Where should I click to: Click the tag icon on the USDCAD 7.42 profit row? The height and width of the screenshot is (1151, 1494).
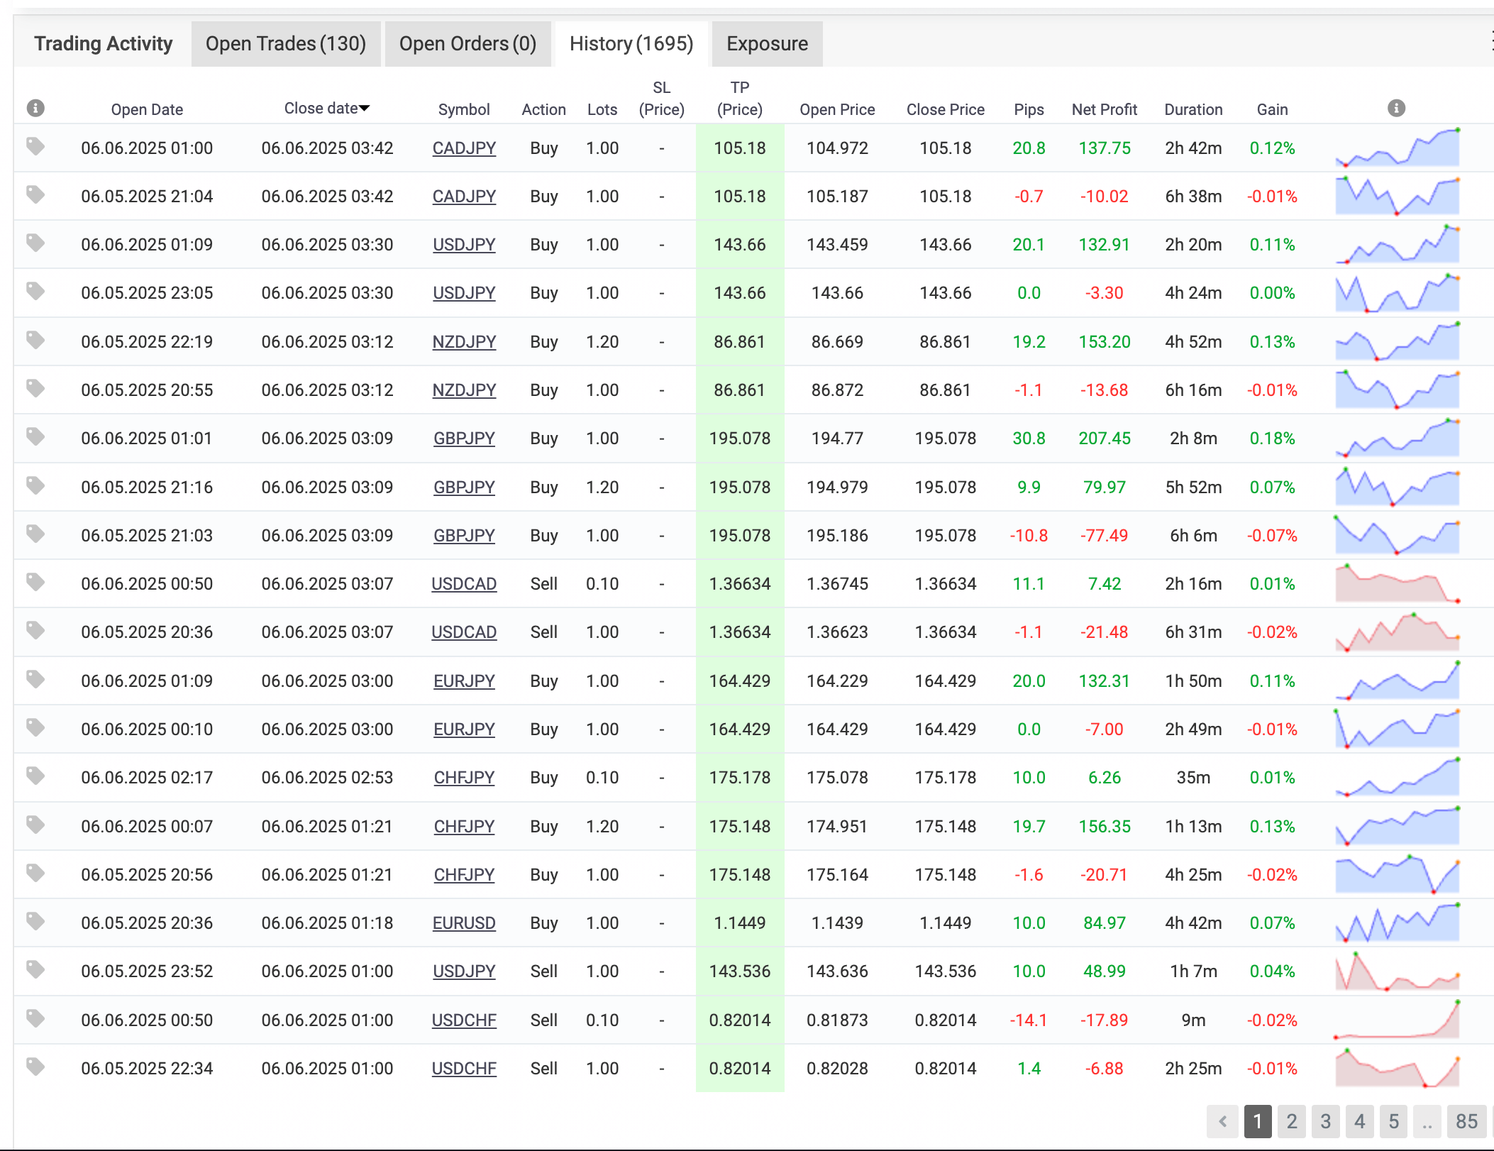35,583
